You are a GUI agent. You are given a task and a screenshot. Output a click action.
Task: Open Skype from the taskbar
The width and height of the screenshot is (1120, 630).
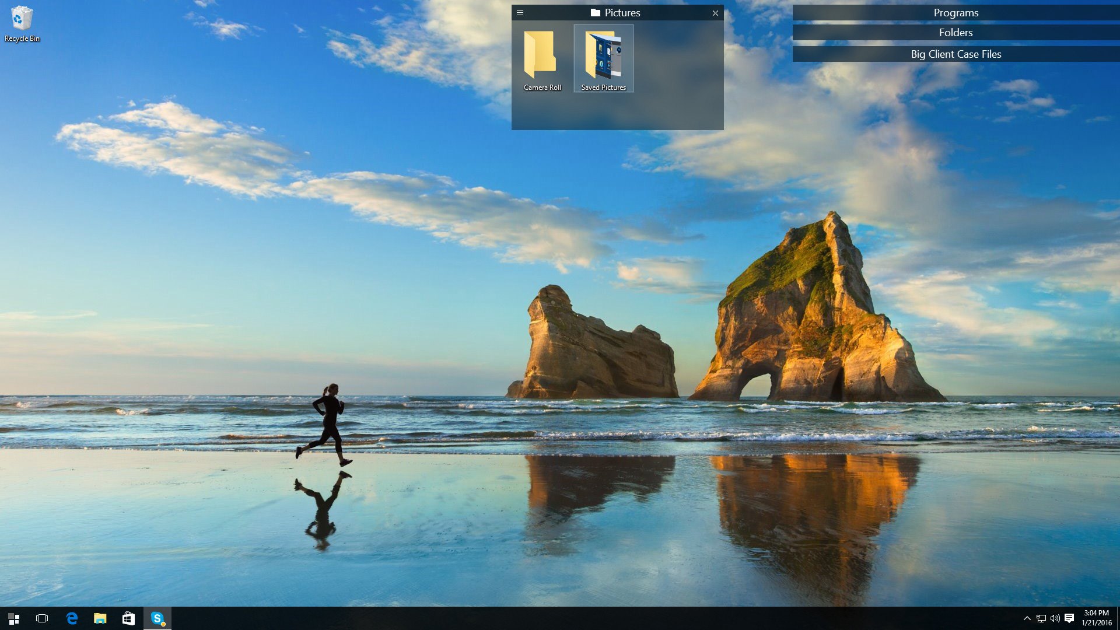pos(156,618)
